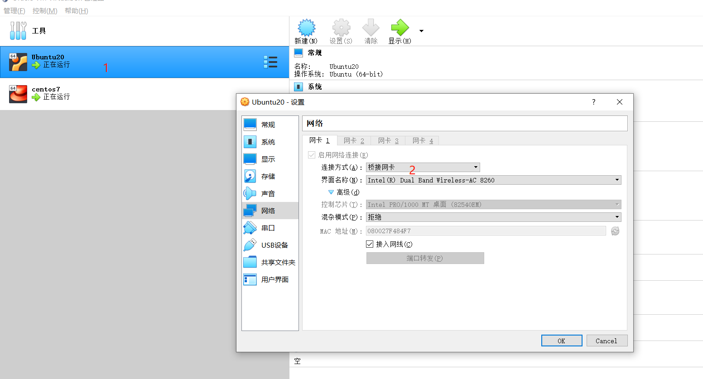
Task: Click the Port Forwarding (端口转发) button
Action: 425,258
